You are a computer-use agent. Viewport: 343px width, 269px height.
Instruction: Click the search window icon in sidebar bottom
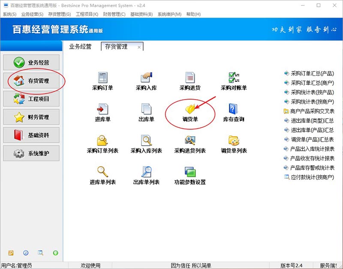40,253
